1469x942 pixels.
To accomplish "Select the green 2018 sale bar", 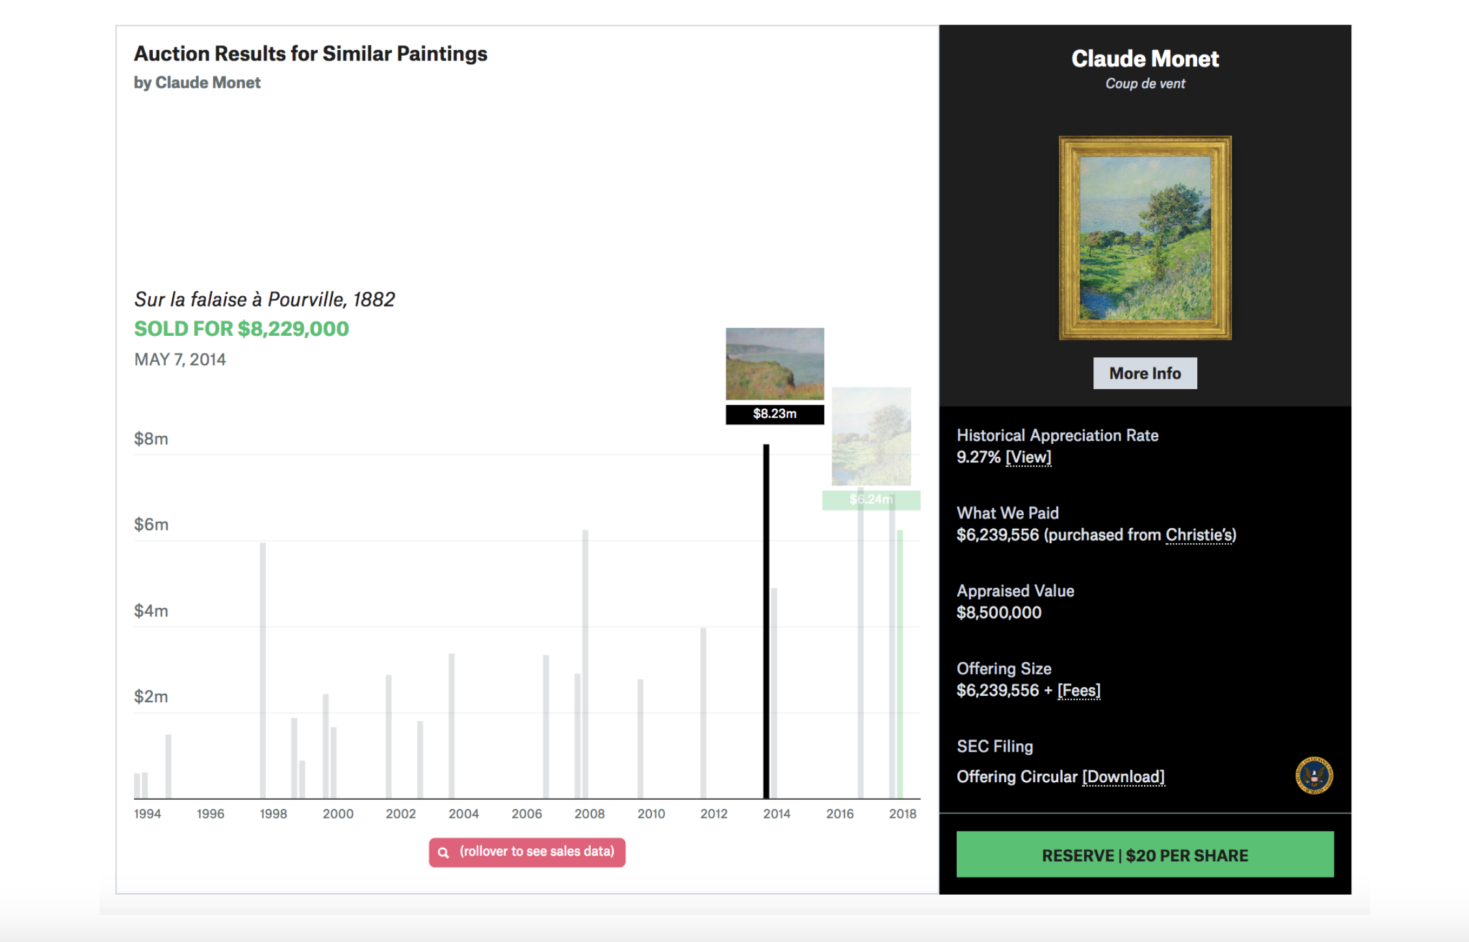I will point(900,665).
